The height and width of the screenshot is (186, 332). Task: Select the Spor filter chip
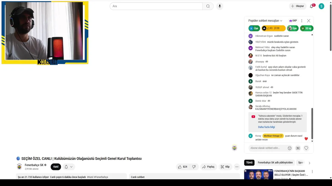[x=301, y=163]
